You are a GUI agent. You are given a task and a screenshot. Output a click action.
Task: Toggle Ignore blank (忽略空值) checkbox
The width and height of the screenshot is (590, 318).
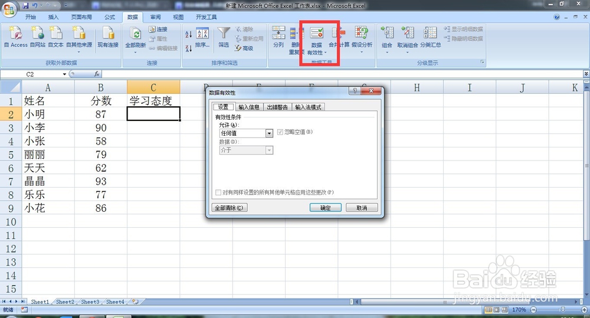coord(280,132)
